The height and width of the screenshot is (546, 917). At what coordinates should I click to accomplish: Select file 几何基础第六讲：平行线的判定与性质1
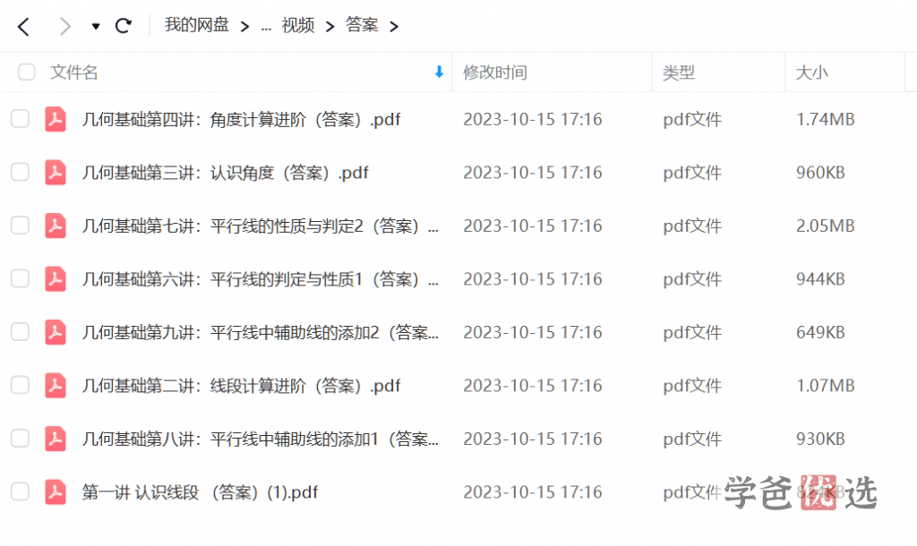[261, 279]
